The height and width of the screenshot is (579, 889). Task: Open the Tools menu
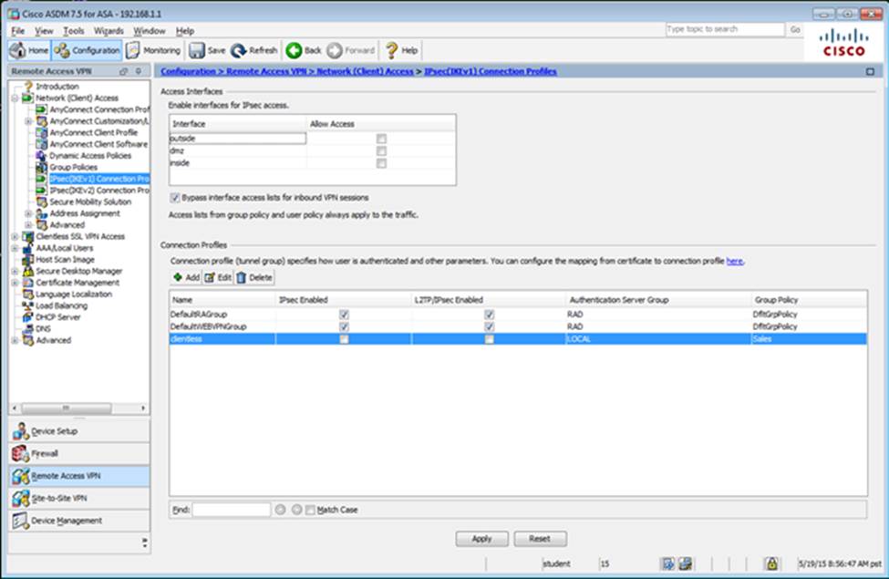click(74, 31)
